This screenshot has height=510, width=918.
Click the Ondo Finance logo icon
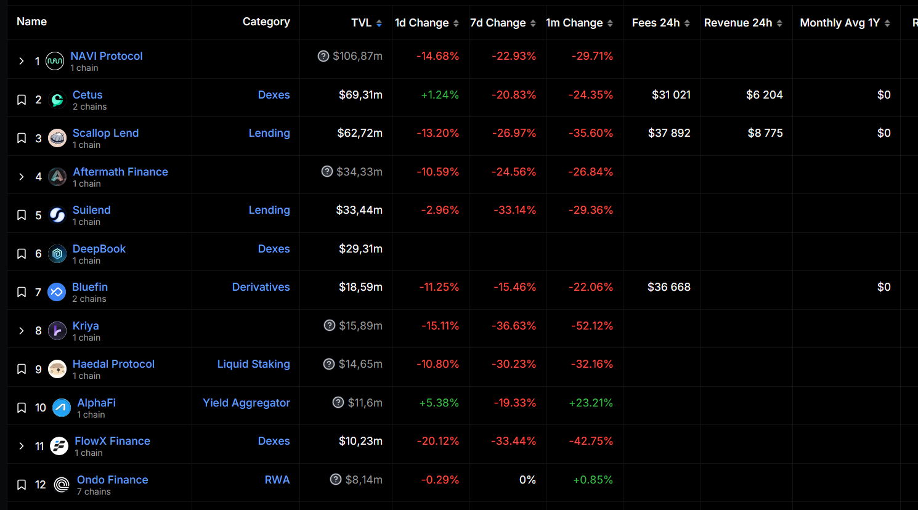[x=62, y=485]
